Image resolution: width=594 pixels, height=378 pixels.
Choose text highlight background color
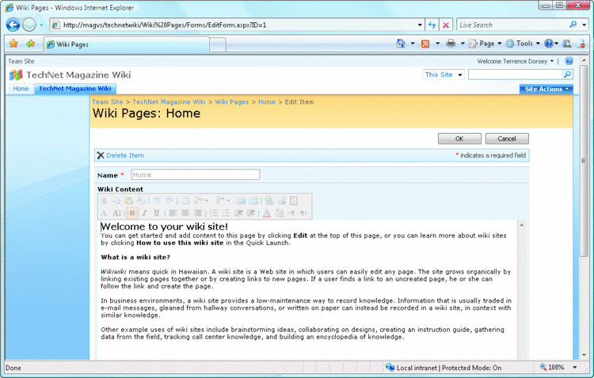click(279, 213)
